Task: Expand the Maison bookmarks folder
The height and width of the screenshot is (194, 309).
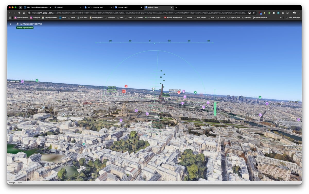Action: point(246,18)
